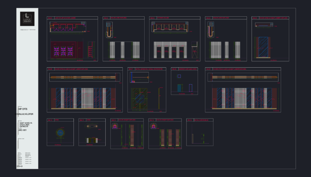Pick the SM-08 teal marble base elevation

coord(179,88)
